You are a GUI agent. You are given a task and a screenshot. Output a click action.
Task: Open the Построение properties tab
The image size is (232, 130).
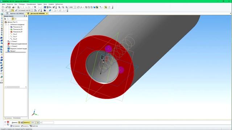coord(15,126)
